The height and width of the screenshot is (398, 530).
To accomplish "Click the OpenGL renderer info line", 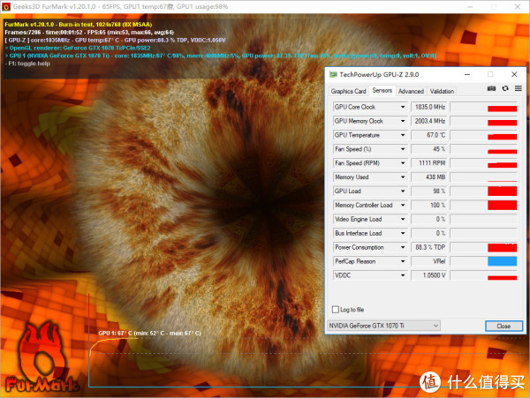I will pyautogui.click(x=78, y=48).
